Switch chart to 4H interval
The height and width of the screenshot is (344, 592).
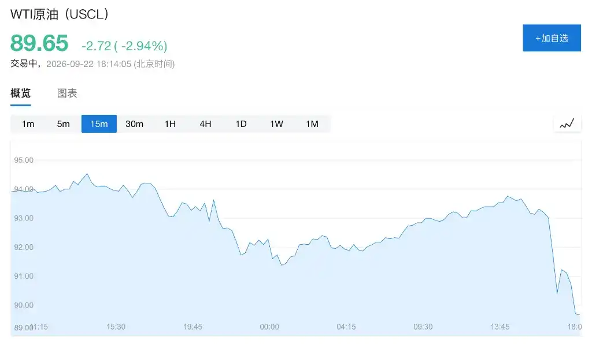pyautogui.click(x=205, y=124)
